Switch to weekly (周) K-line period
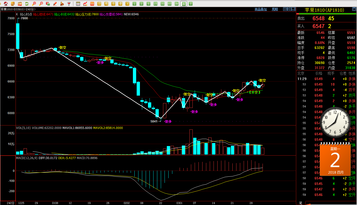The width and height of the screenshot is (357, 205). tap(106, 4)
